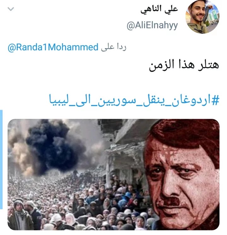227x235 pixels.
Task: Click the blue thread bar beside the image
Action: tap(1, 159)
